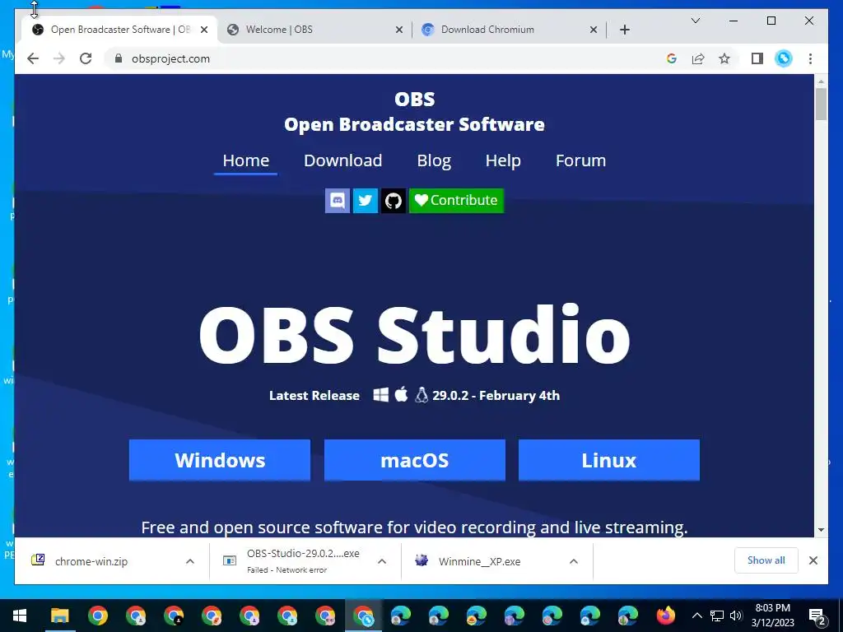843x632 pixels.
Task: Close the downloads bar
Action: tap(813, 560)
